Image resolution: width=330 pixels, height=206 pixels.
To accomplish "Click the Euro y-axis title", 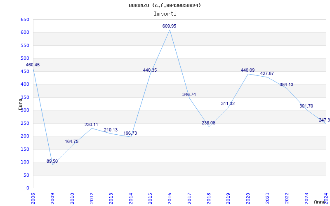I will pyautogui.click(x=20, y=104).
